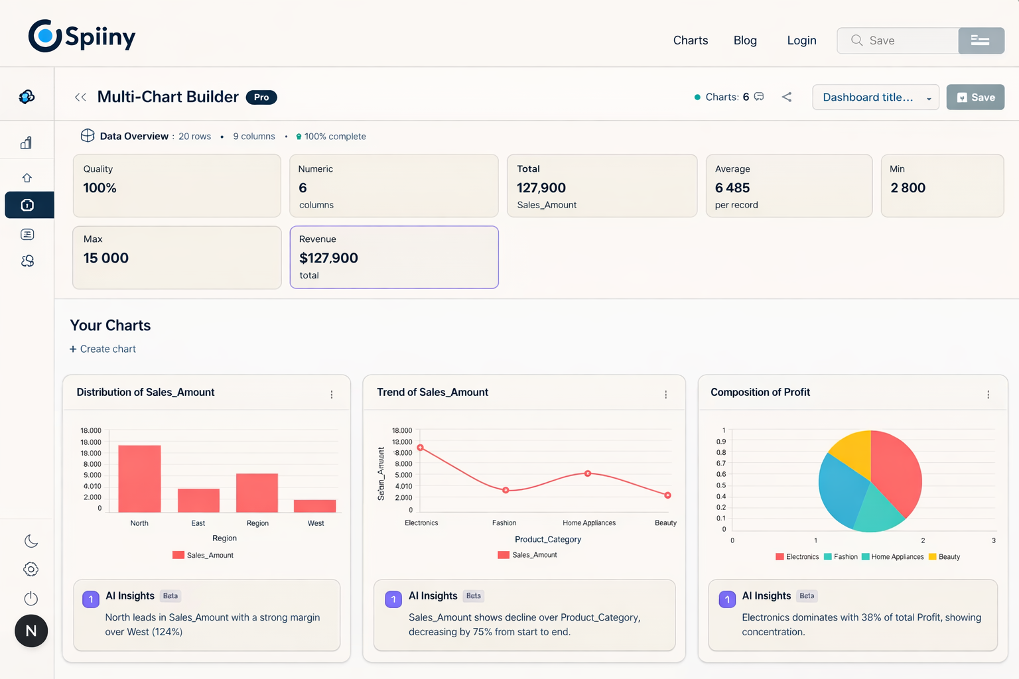Click the Electronics color swatch in the pie legend
The height and width of the screenshot is (679, 1019).
(780, 557)
